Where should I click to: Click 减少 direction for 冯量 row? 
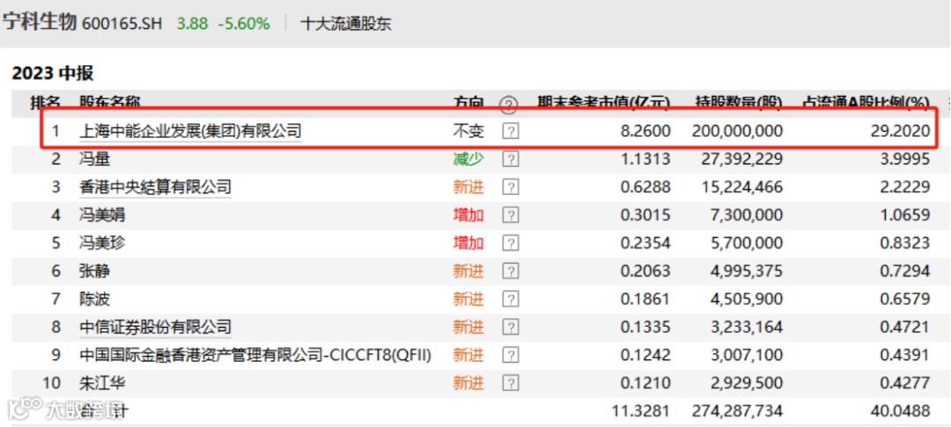pos(468,159)
